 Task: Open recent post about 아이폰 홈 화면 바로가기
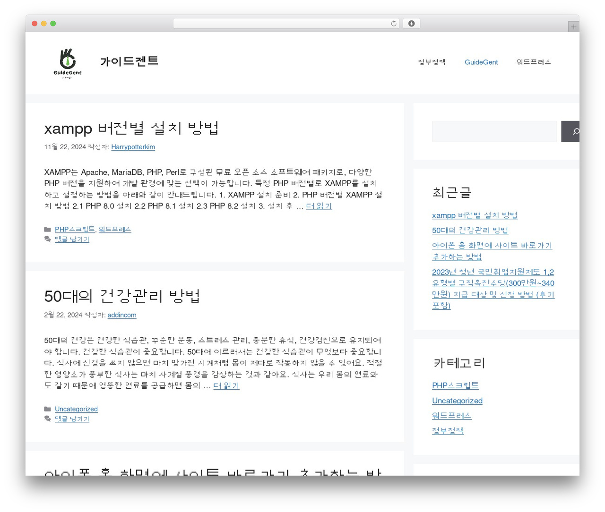tap(492, 251)
